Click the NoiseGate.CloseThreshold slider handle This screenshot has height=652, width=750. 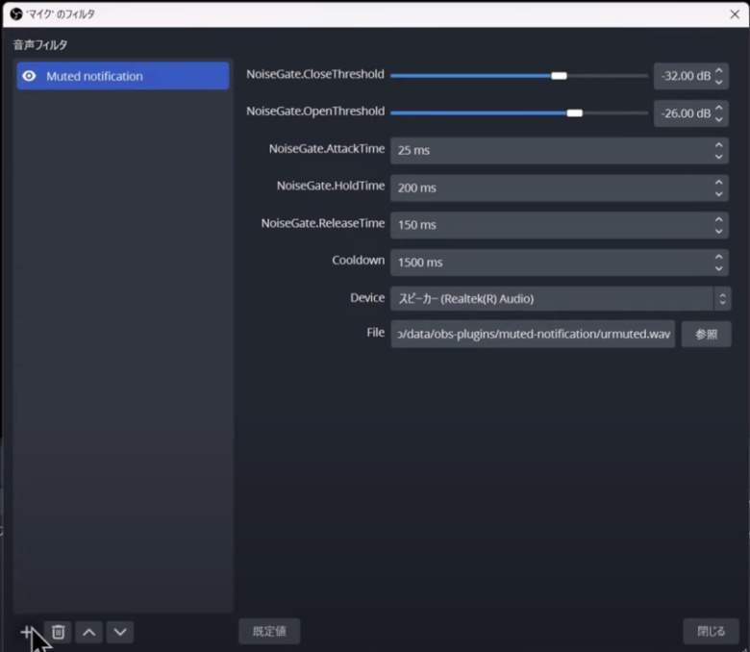[x=559, y=75]
